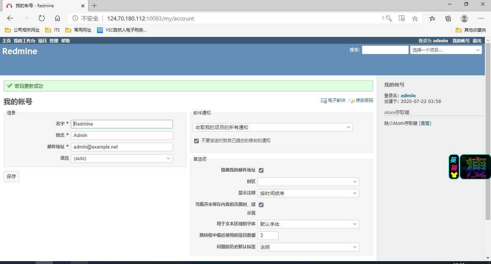Click in the 搜索 search box
491x264 pixels.
[x=385, y=50]
